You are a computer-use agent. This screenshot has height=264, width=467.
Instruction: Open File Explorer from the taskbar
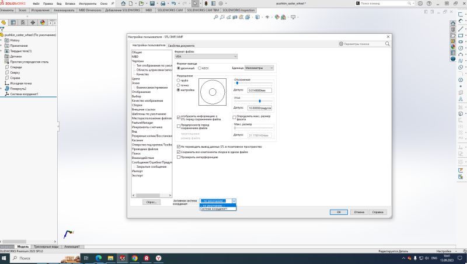[x=110, y=258]
